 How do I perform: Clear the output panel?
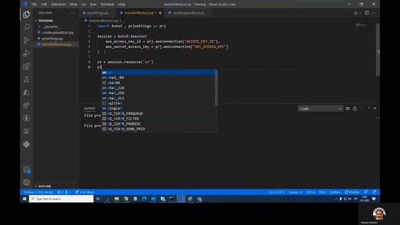[x=347, y=108]
